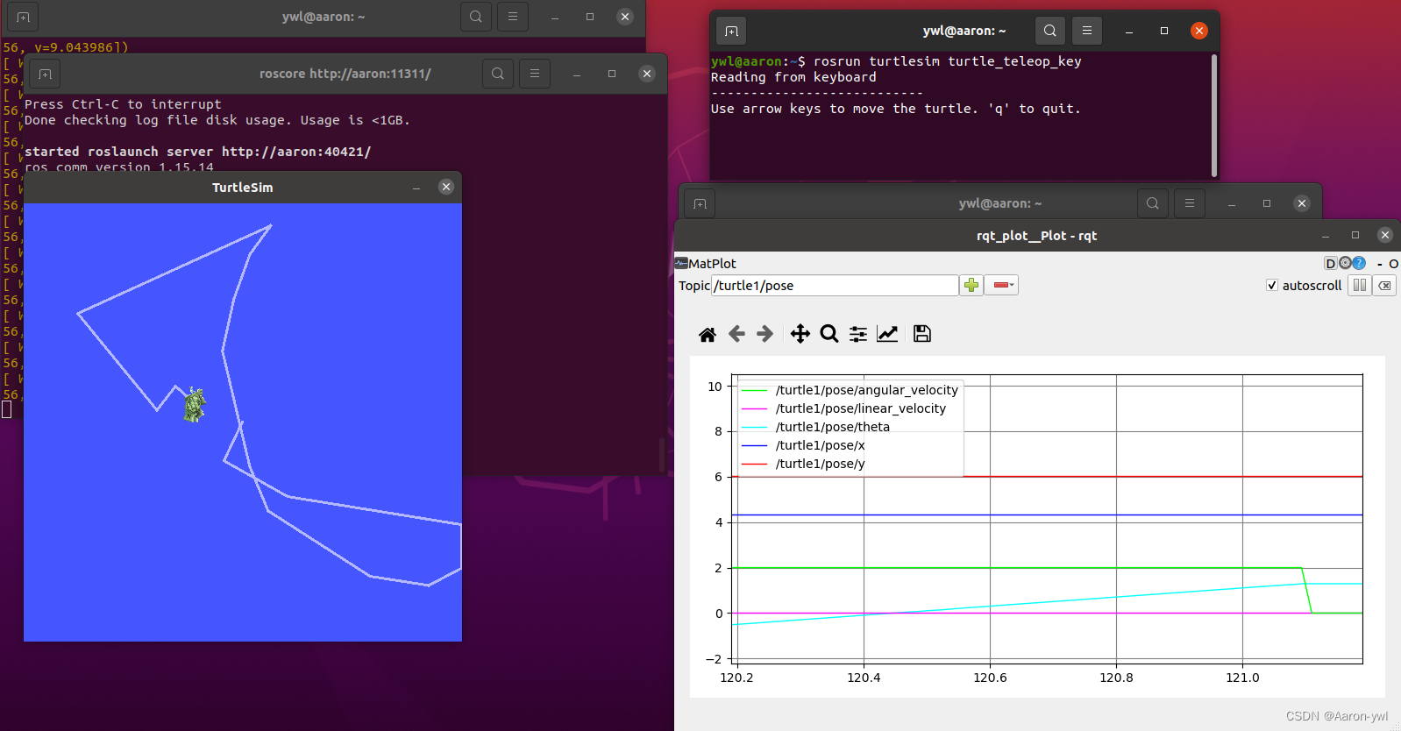Click roscore http://aaron:11311/ title text

click(x=345, y=74)
